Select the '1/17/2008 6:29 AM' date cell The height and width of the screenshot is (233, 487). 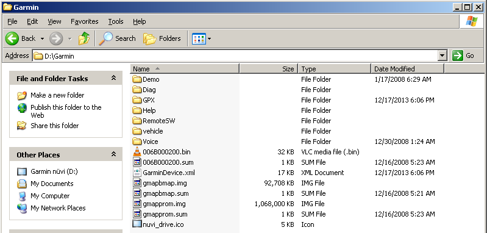pyautogui.click(x=403, y=79)
